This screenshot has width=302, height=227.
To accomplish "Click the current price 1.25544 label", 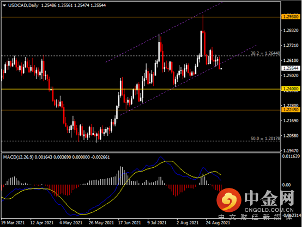I will click(291, 68).
